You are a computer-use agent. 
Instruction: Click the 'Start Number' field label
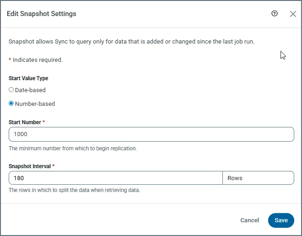25,122
